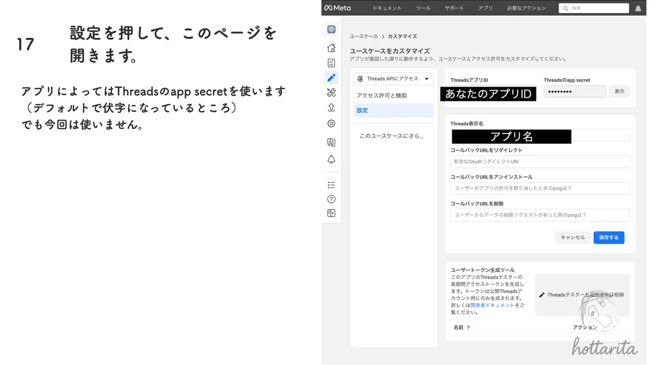Open the app icon in the sidebar
The image size is (649, 365).
tap(332, 29)
